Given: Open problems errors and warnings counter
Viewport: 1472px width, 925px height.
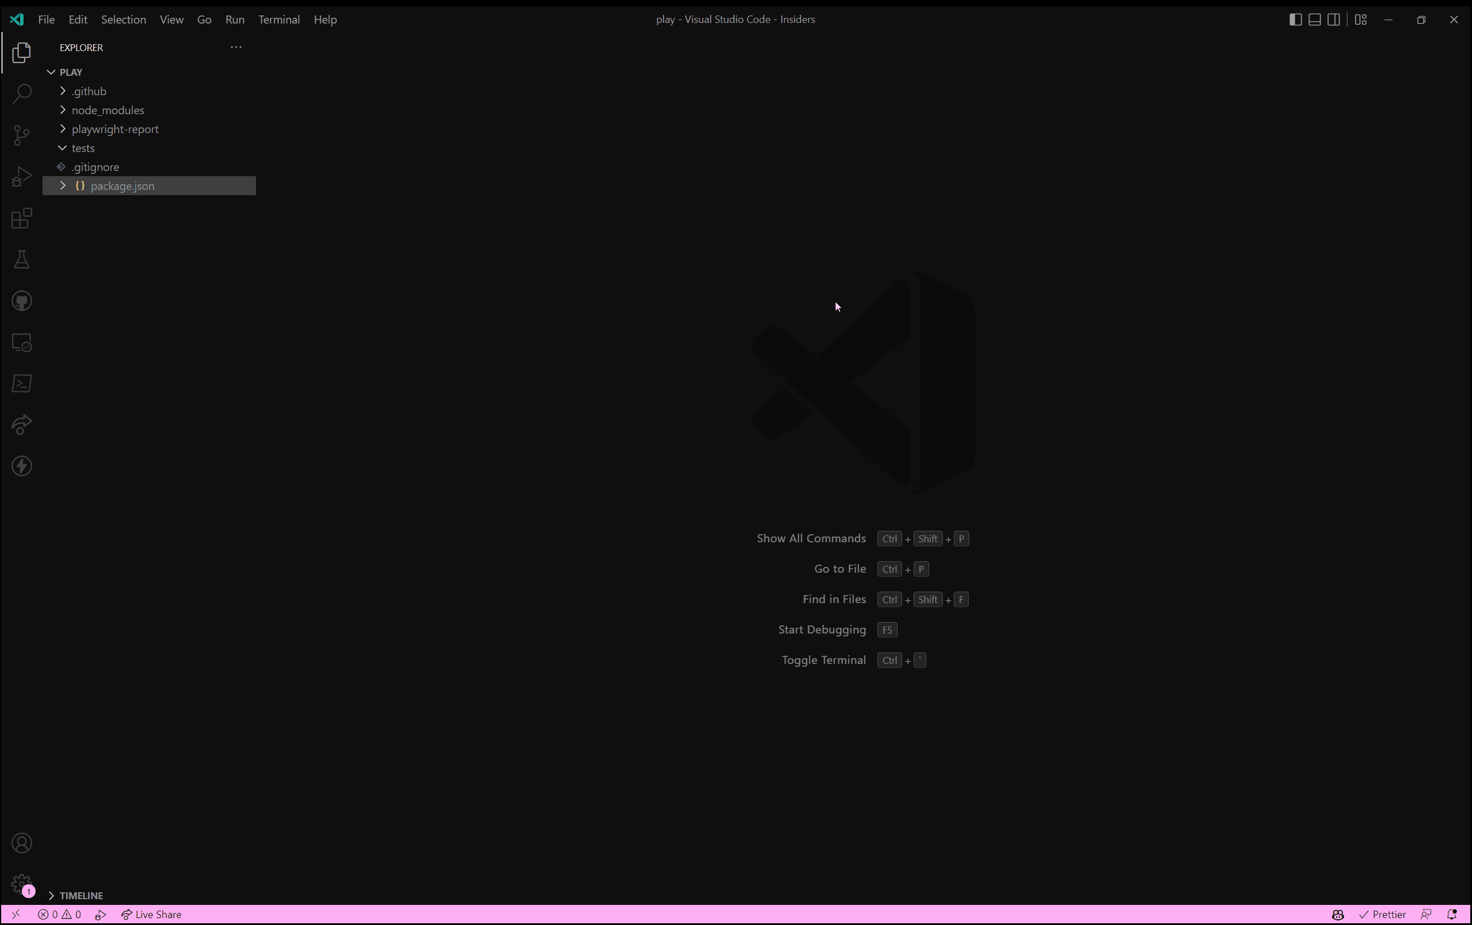Looking at the screenshot, I should pos(59,915).
